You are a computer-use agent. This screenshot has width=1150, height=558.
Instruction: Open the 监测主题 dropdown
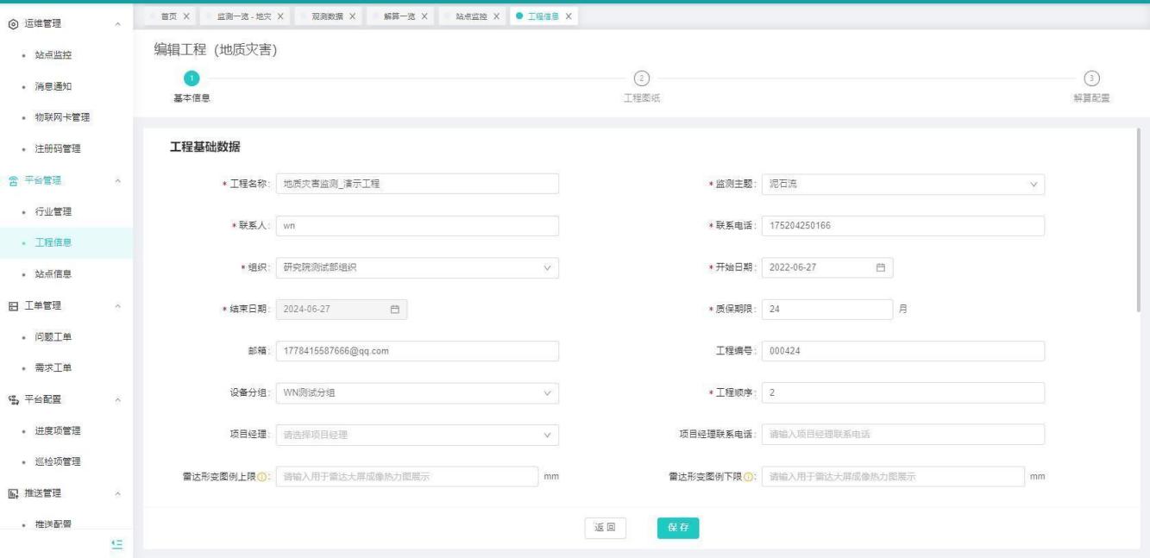(902, 184)
